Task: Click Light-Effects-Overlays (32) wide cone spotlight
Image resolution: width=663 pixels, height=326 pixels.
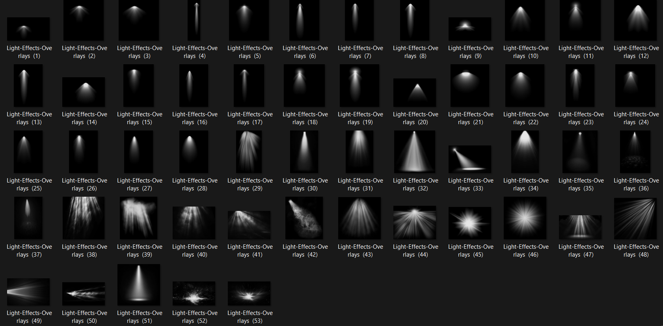Action: 415,152
